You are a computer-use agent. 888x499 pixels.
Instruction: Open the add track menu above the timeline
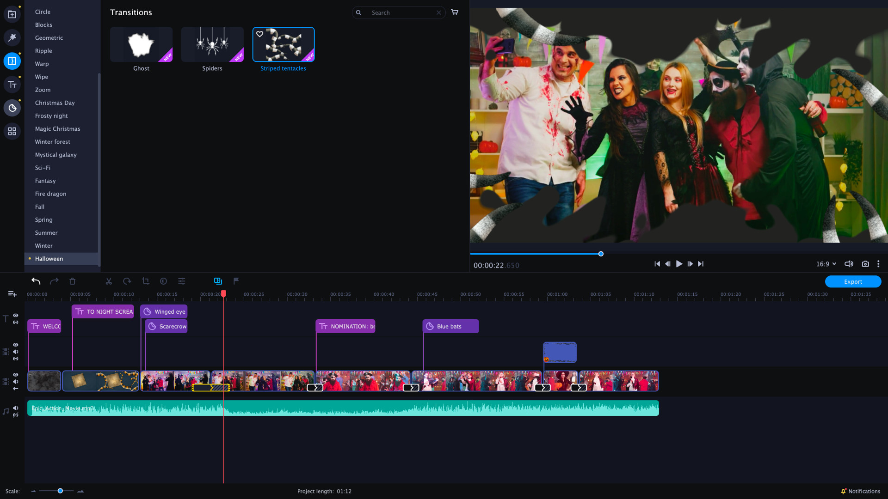click(x=12, y=294)
